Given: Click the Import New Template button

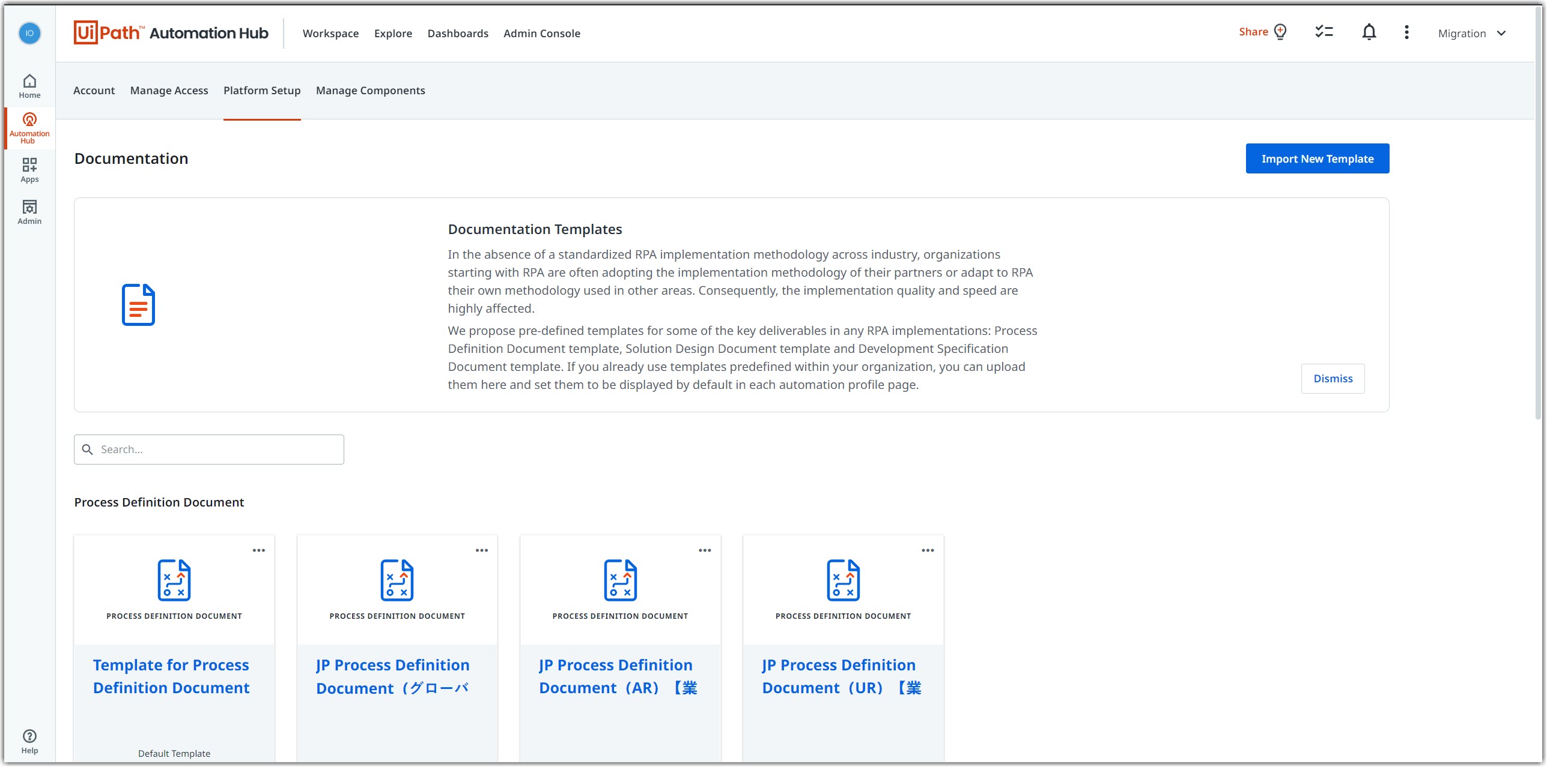Looking at the screenshot, I should tap(1317, 158).
